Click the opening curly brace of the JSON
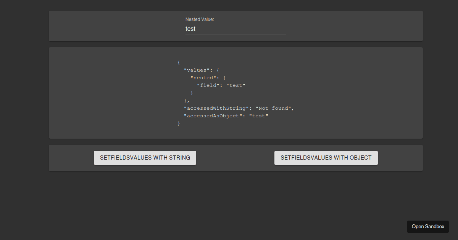 pyautogui.click(x=178, y=62)
